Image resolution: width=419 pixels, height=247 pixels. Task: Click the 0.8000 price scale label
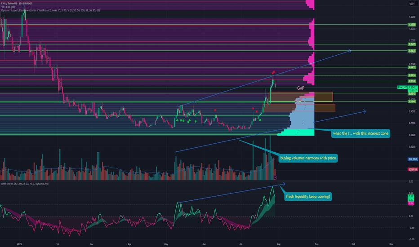click(x=412, y=64)
